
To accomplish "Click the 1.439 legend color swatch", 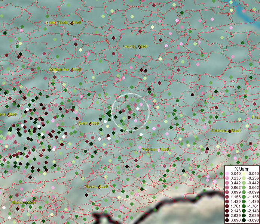I will pyautogui.click(x=227, y=202).
